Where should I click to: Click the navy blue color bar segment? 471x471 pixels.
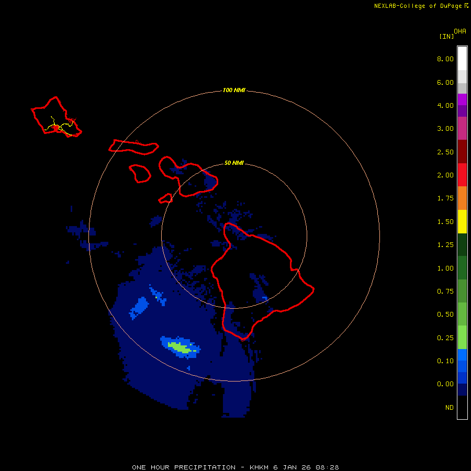(x=462, y=389)
